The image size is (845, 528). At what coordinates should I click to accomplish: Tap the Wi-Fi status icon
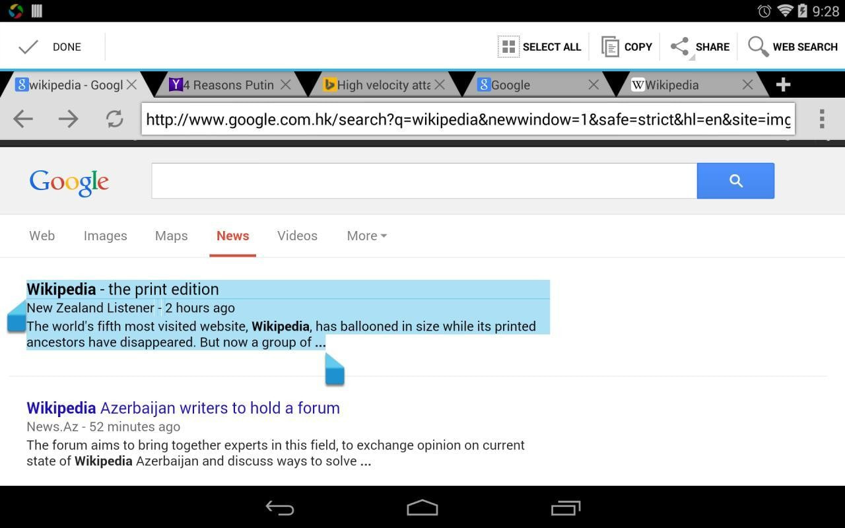pos(785,11)
